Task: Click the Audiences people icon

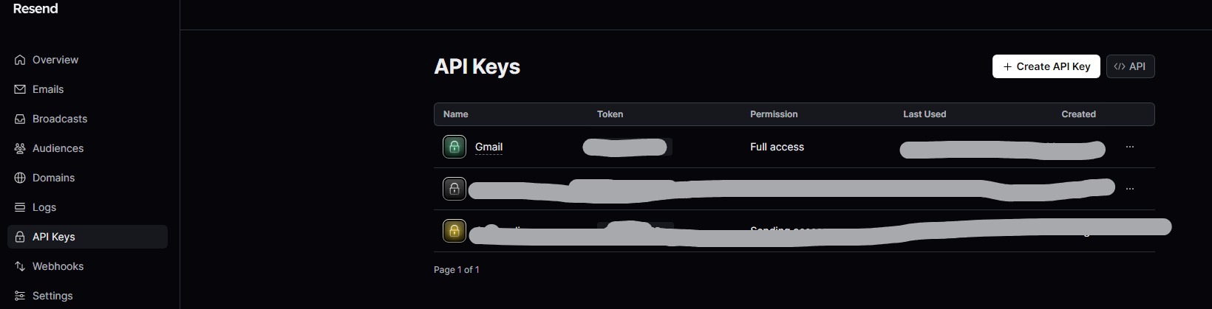Action: (x=20, y=148)
